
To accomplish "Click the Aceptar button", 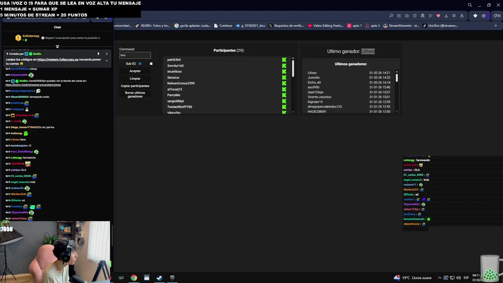I will pos(135,71).
